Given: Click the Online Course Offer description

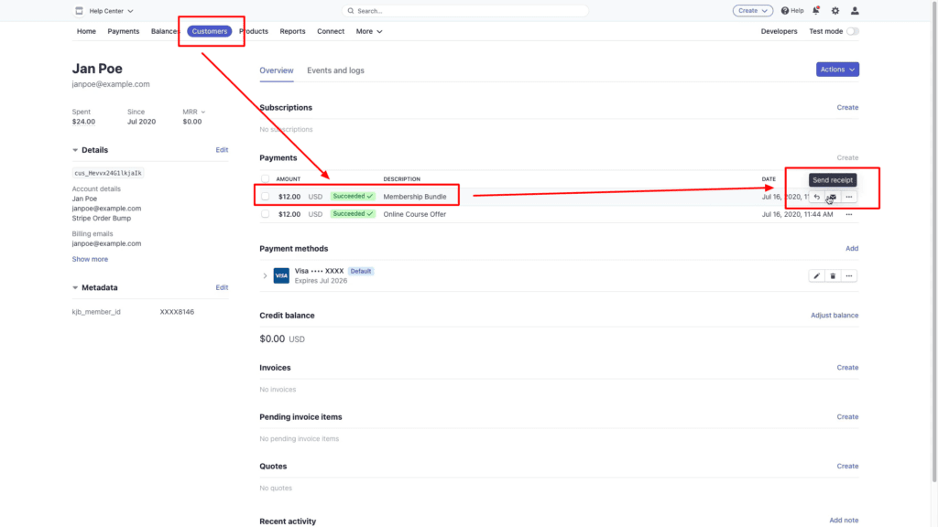Looking at the screenshot, I should (415, 214).
